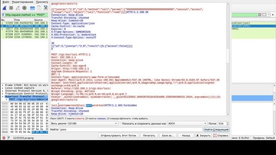
Task: Apply the display filter arrow button
Action: point(264,15)
